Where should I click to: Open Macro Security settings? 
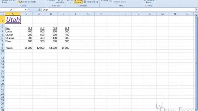click(x=27, y=2)
